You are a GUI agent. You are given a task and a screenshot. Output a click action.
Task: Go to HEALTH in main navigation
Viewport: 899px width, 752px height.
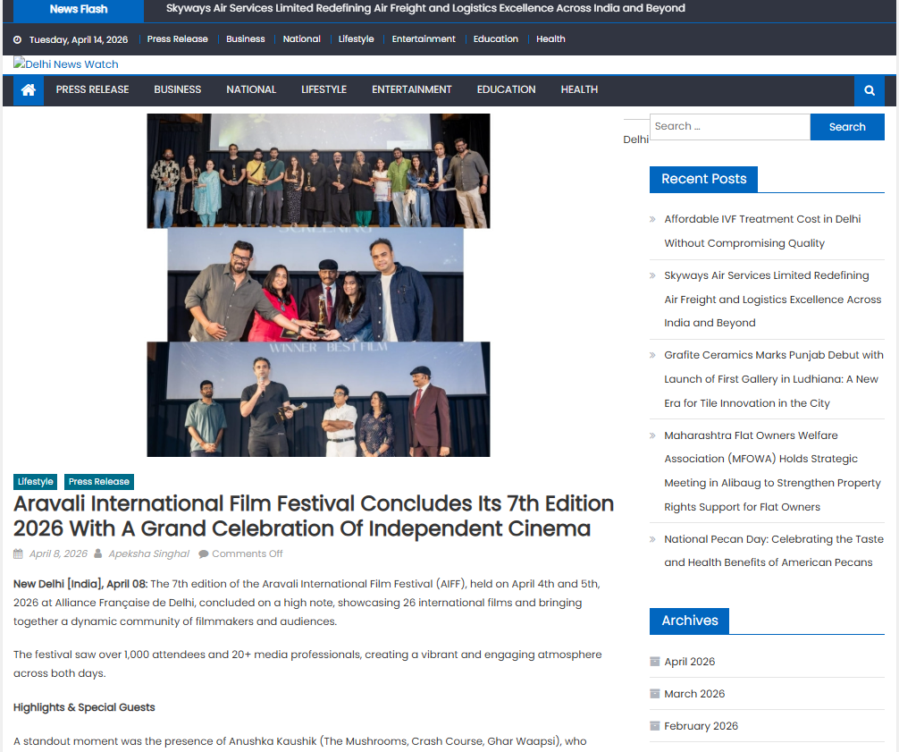579,90
